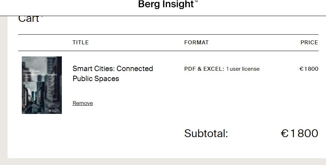The image size is (326, 165).
Task: Click the Cart page heading
Action: 29,19
